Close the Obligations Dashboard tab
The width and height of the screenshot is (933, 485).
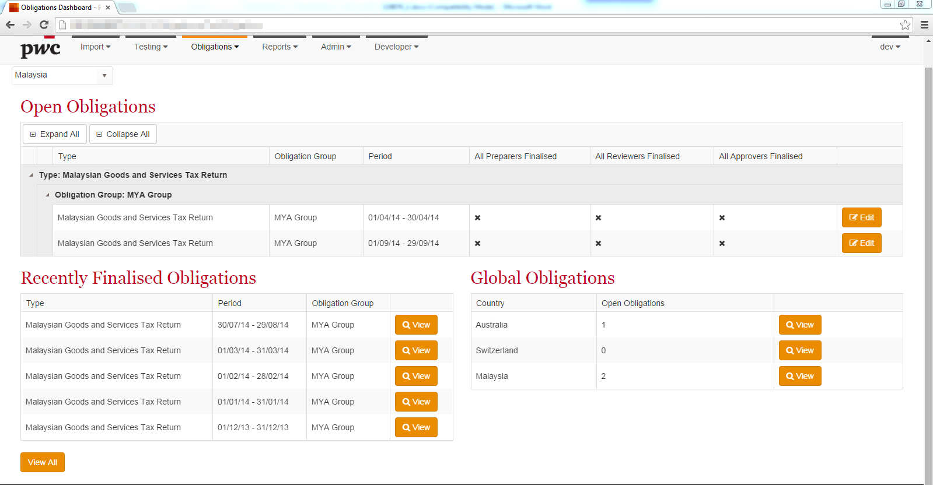(108, 8)
